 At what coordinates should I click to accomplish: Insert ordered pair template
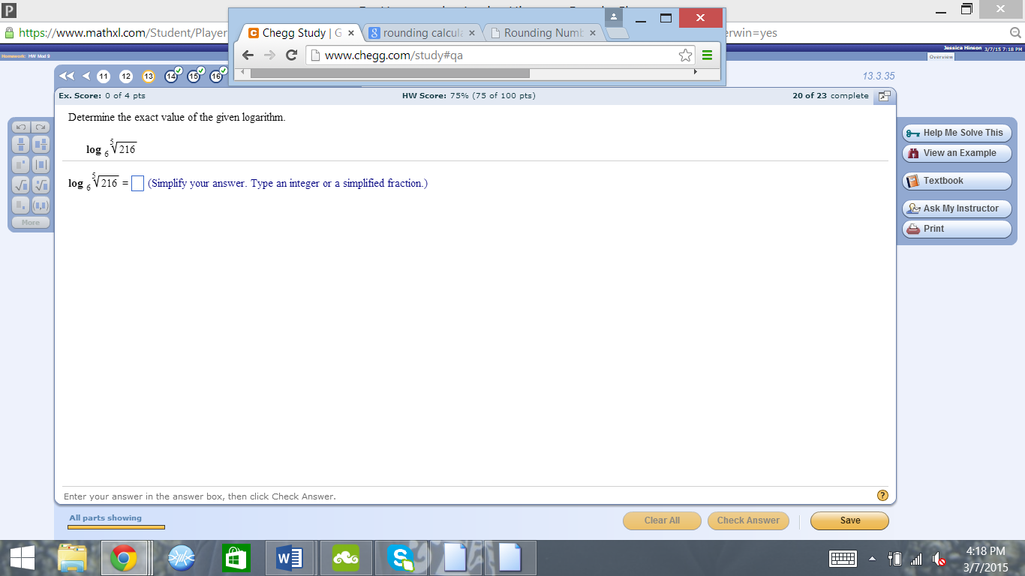pos(41,205)
